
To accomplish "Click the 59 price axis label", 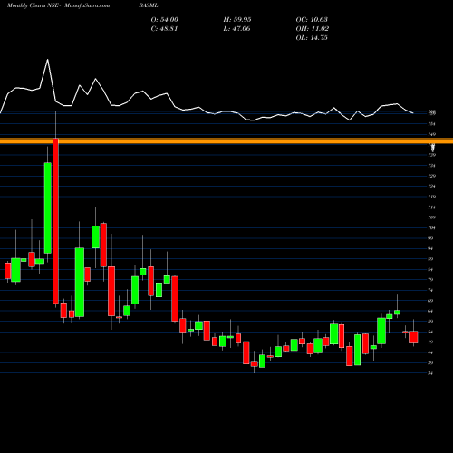I will tap(431, 322).
